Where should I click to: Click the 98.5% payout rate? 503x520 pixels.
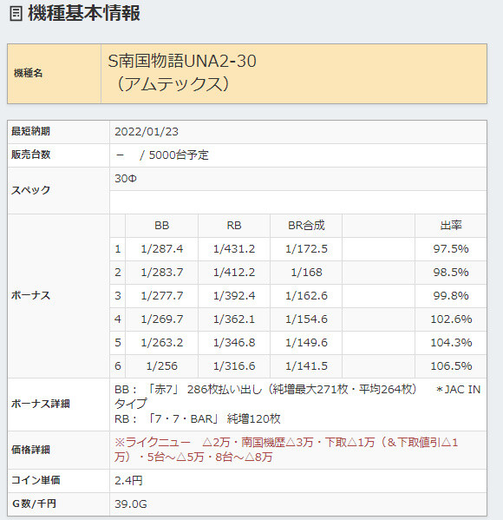pyautogui.click(x=451, y=273)
